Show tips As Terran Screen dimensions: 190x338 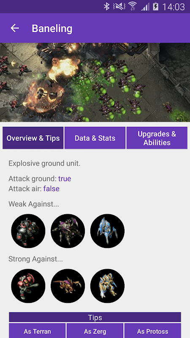(x=37, y=331)
